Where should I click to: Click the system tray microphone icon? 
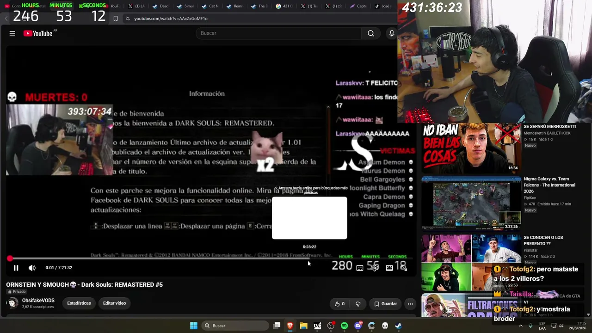coord(531,326)
